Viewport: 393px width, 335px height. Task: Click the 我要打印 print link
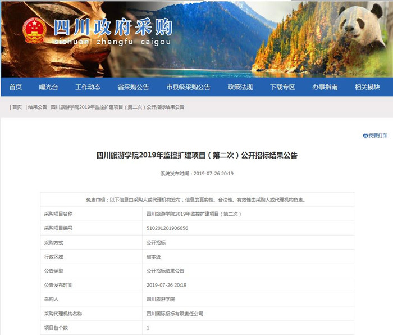click(x=378, y=135)
